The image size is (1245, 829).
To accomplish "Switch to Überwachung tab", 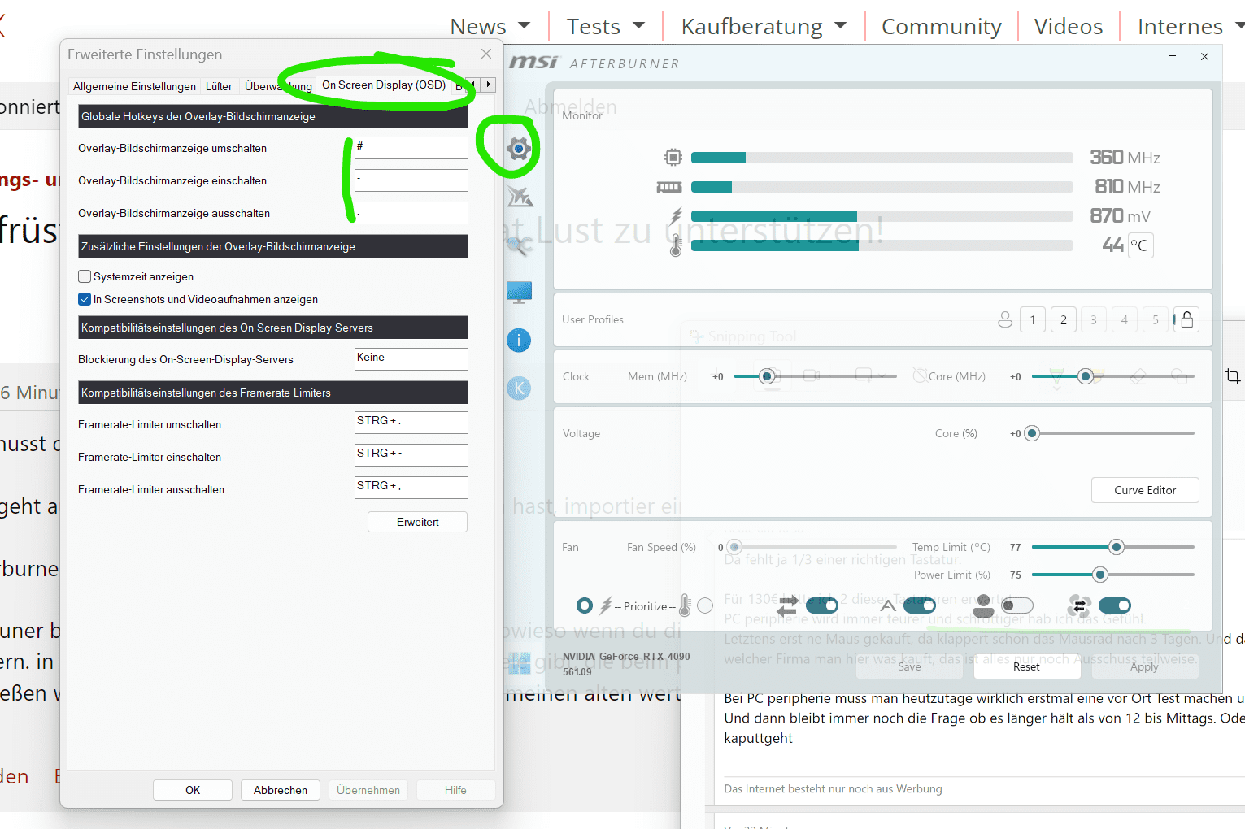I will point(278,86).
